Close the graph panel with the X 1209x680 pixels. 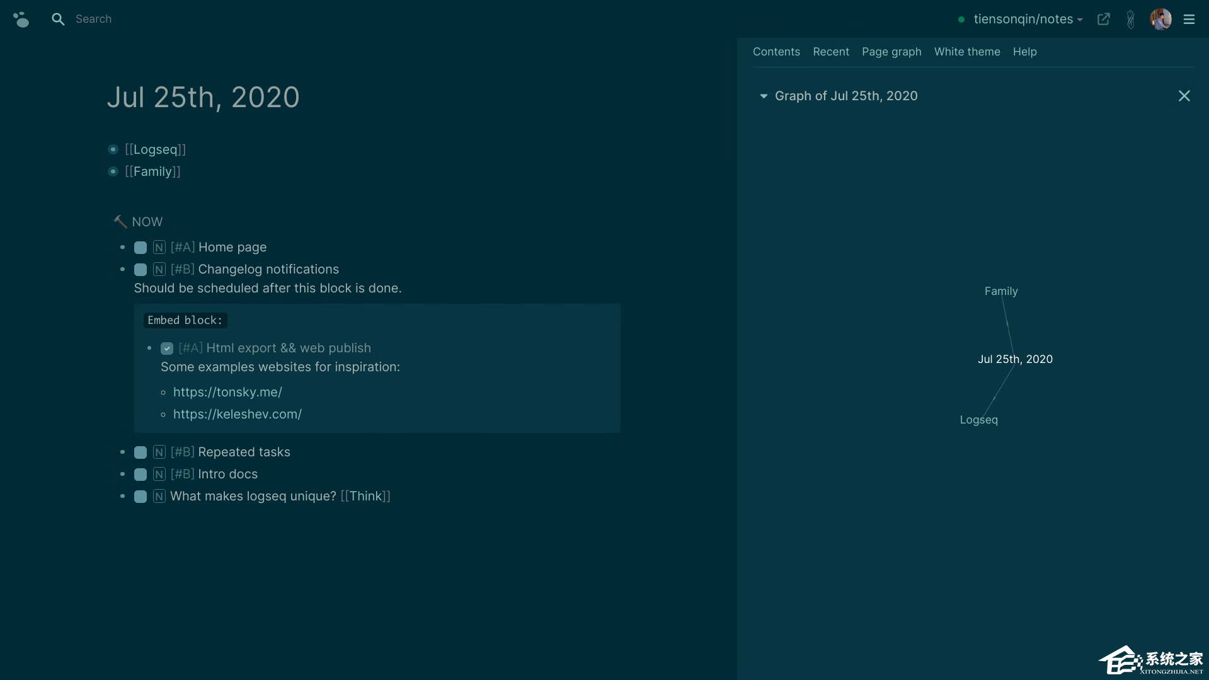pyautogui.click(x=1184, y=96)
